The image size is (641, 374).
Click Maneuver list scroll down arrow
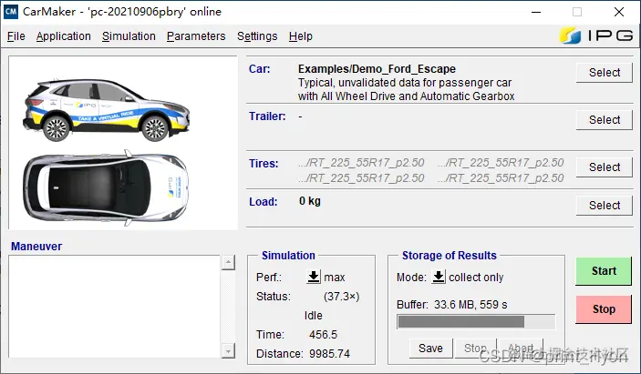228,350
